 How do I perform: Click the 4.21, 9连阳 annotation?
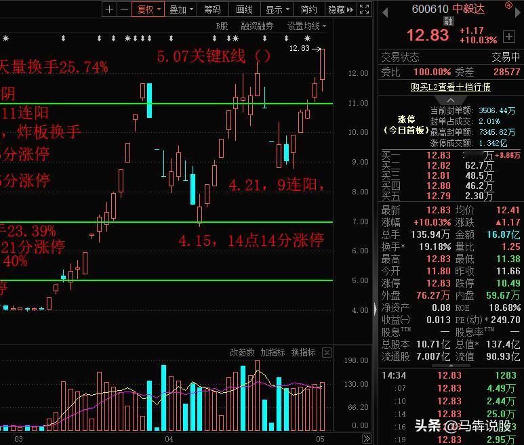277,185
